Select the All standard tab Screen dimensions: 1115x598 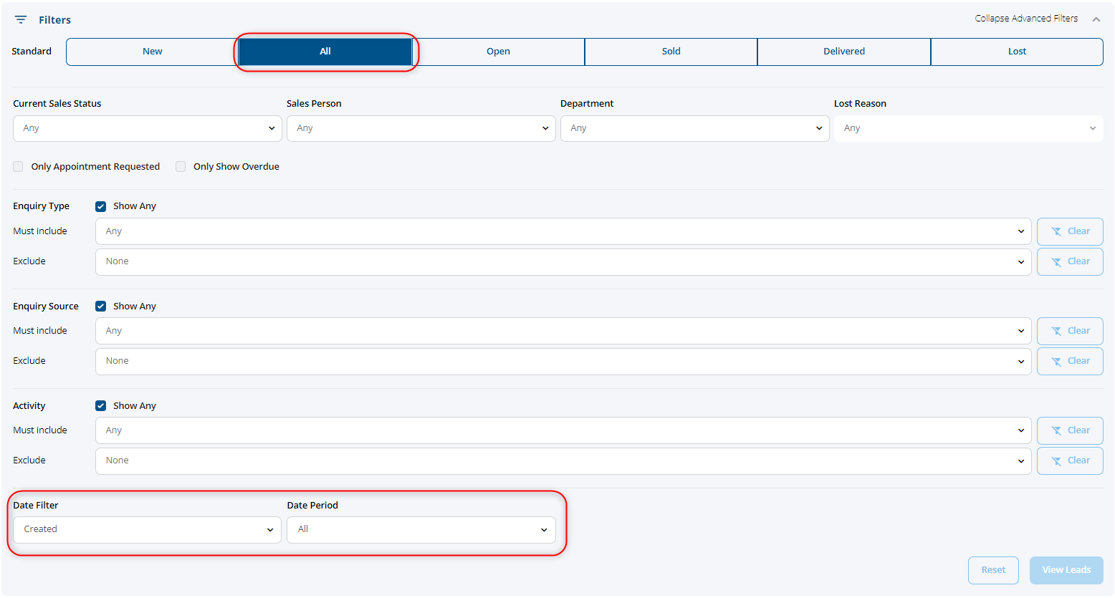click(x=325, y=52)
